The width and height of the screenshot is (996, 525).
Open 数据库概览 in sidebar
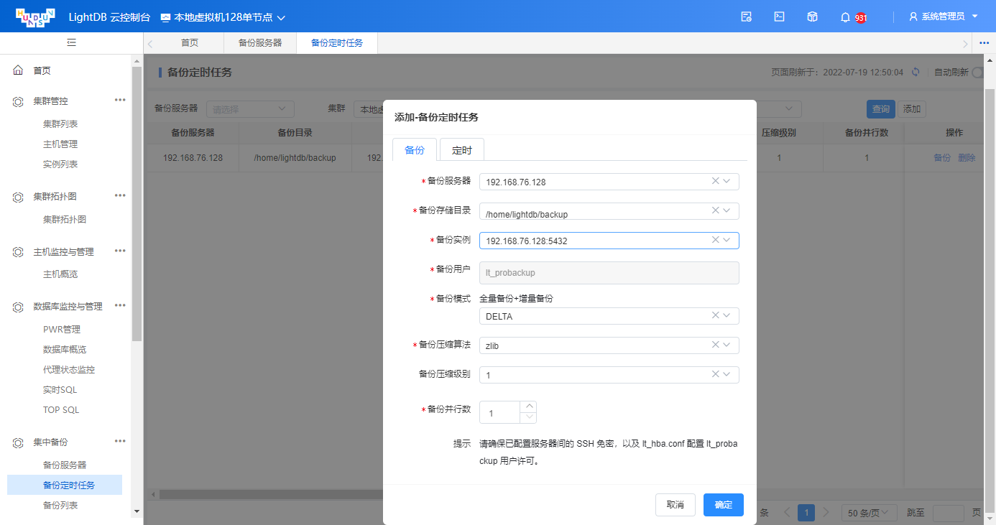point(65,350)
